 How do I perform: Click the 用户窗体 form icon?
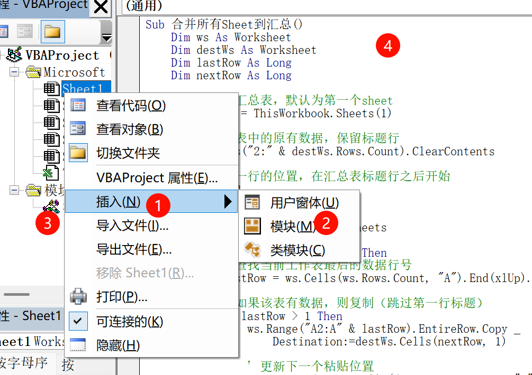252,202
